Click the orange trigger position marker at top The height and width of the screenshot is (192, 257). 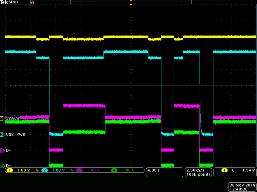click(x=131, y=5)
